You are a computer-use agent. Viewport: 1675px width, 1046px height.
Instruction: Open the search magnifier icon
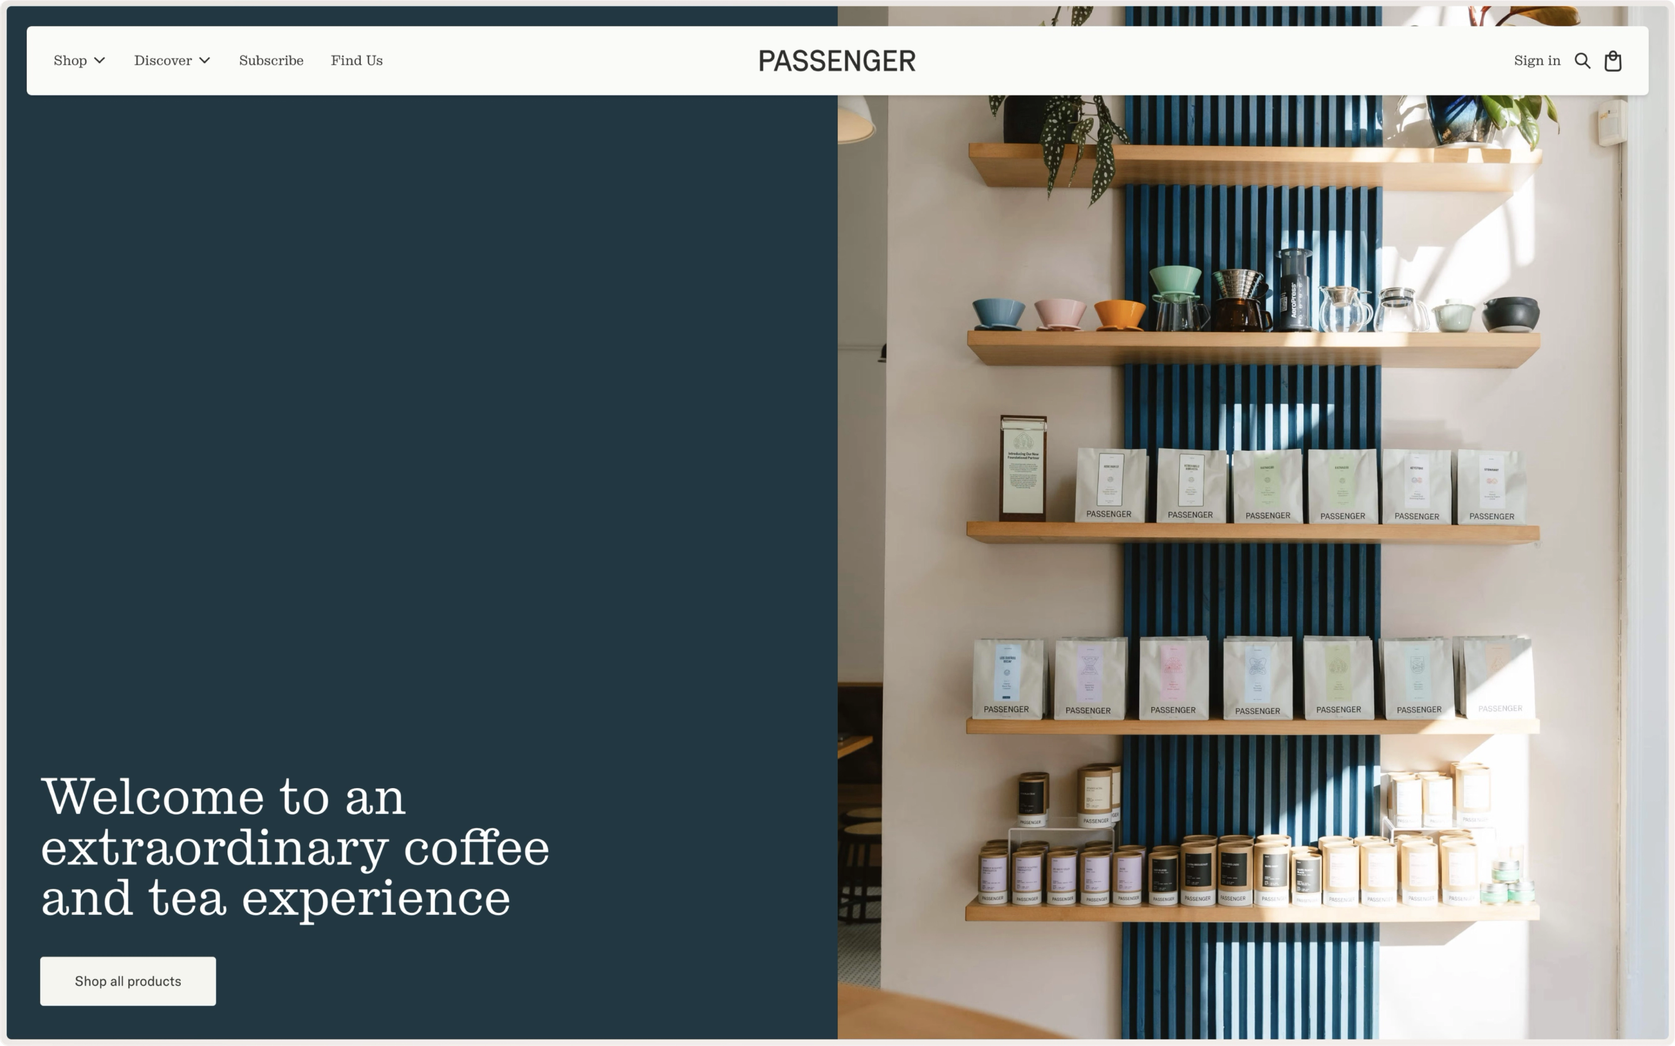(1582, 61)
